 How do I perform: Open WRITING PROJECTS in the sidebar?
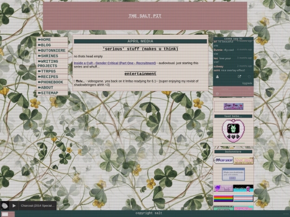(x=52, y=64)
